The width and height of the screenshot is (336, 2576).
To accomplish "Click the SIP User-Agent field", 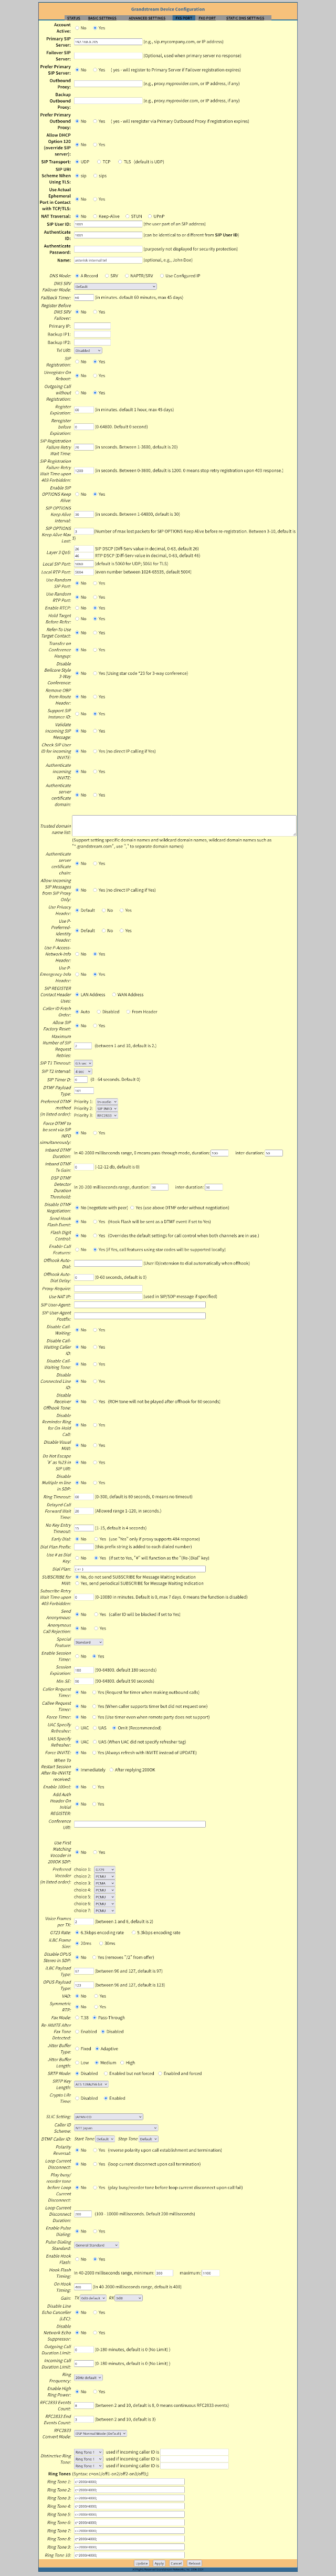I will coord(140,1306).
